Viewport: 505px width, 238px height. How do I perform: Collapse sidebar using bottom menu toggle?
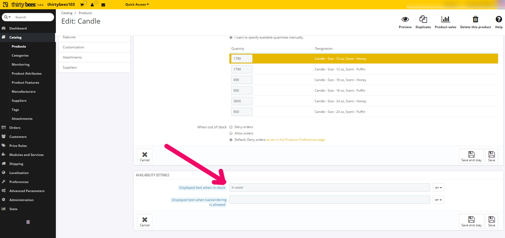pos(28,222)
